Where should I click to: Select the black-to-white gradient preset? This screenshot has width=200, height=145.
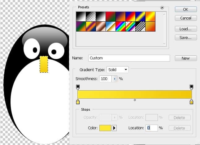click(81, 16)
